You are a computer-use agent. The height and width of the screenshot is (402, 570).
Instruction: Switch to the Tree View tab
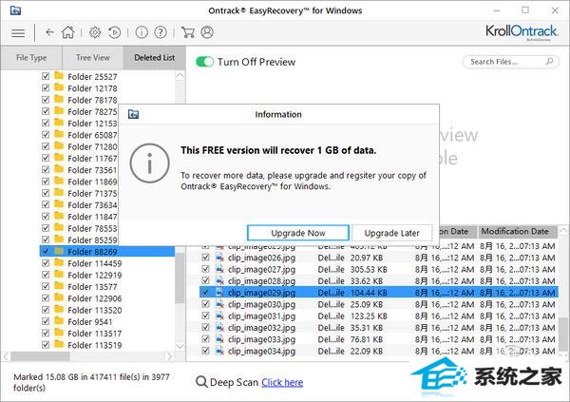(x=93, y=57)
